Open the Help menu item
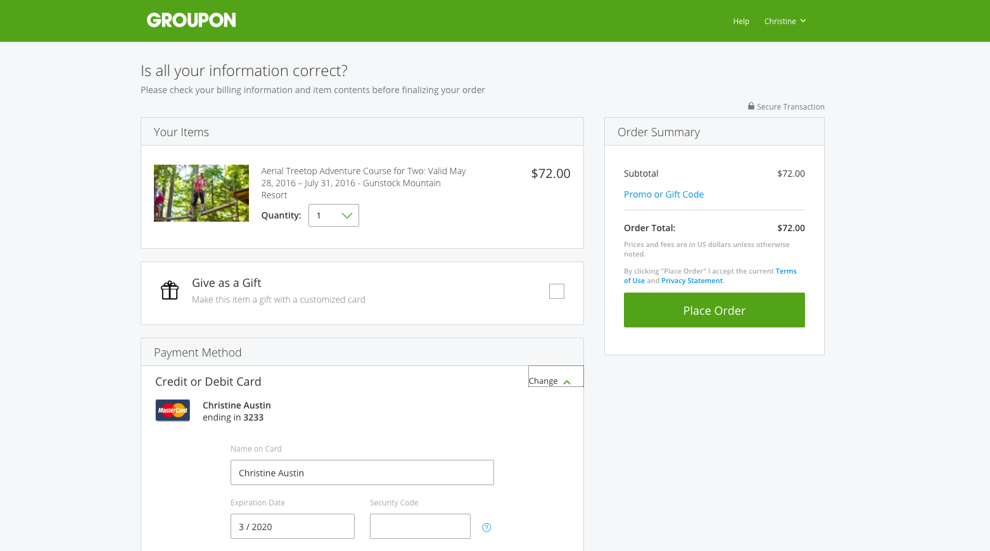This screenshot has height=551, width=990. (x=741, y=21)
